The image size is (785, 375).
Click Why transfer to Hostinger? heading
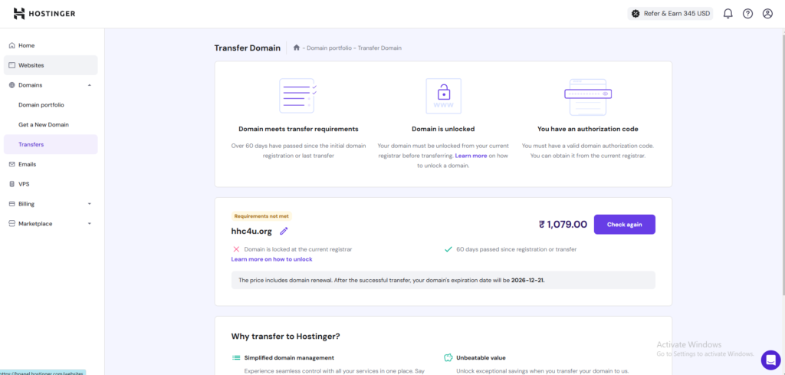(x=286, y=337)
